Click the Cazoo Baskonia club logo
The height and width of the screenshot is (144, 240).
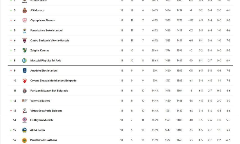pyautogui.click(x=24, y=40)
